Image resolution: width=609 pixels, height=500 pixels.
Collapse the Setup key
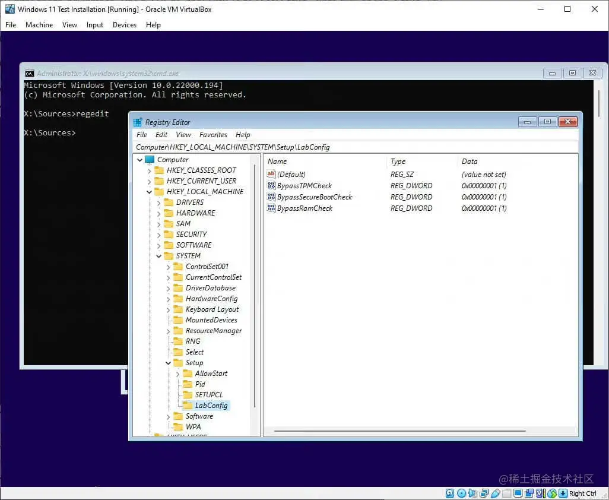(168, 363)
